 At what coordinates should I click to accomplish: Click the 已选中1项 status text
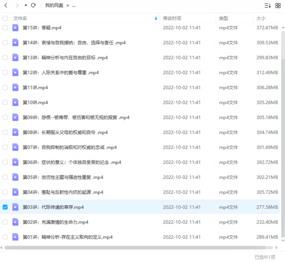coord(265,257)
